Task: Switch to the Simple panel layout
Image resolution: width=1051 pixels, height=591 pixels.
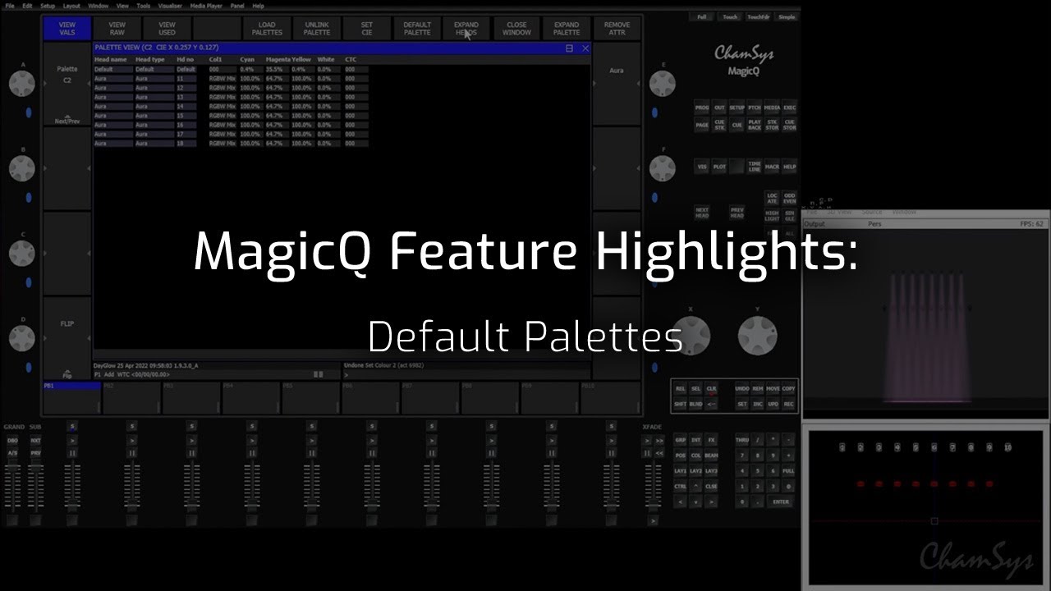Action: point(787,16)
